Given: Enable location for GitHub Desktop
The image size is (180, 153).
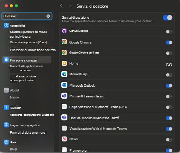Looking at the screenshot, I should (x=169, y=32).
